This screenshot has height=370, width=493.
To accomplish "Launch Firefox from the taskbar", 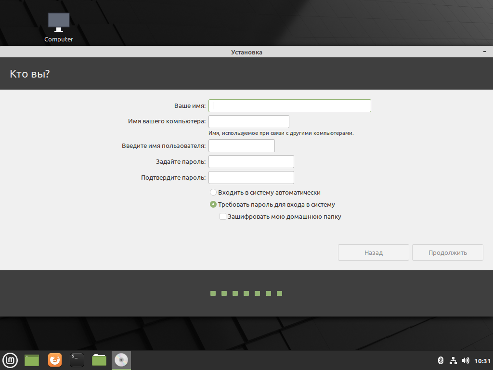I will (55, 360).
